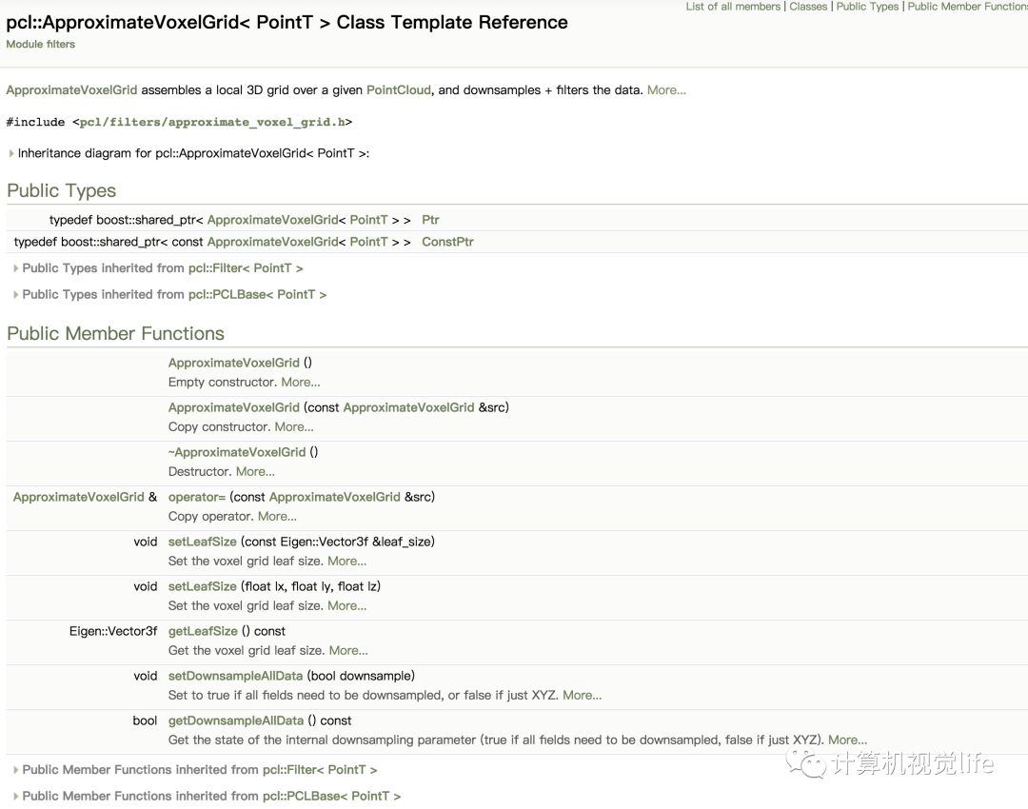Expand Public Member Functions inherited from pcl::PCLBase
Screen dimensions: 1028x809
[x=16, y=796]
